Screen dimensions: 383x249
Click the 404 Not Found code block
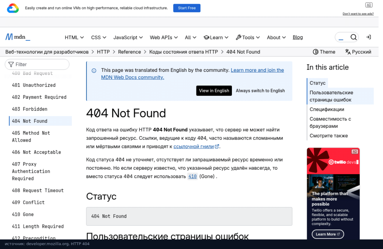point(189,216)
